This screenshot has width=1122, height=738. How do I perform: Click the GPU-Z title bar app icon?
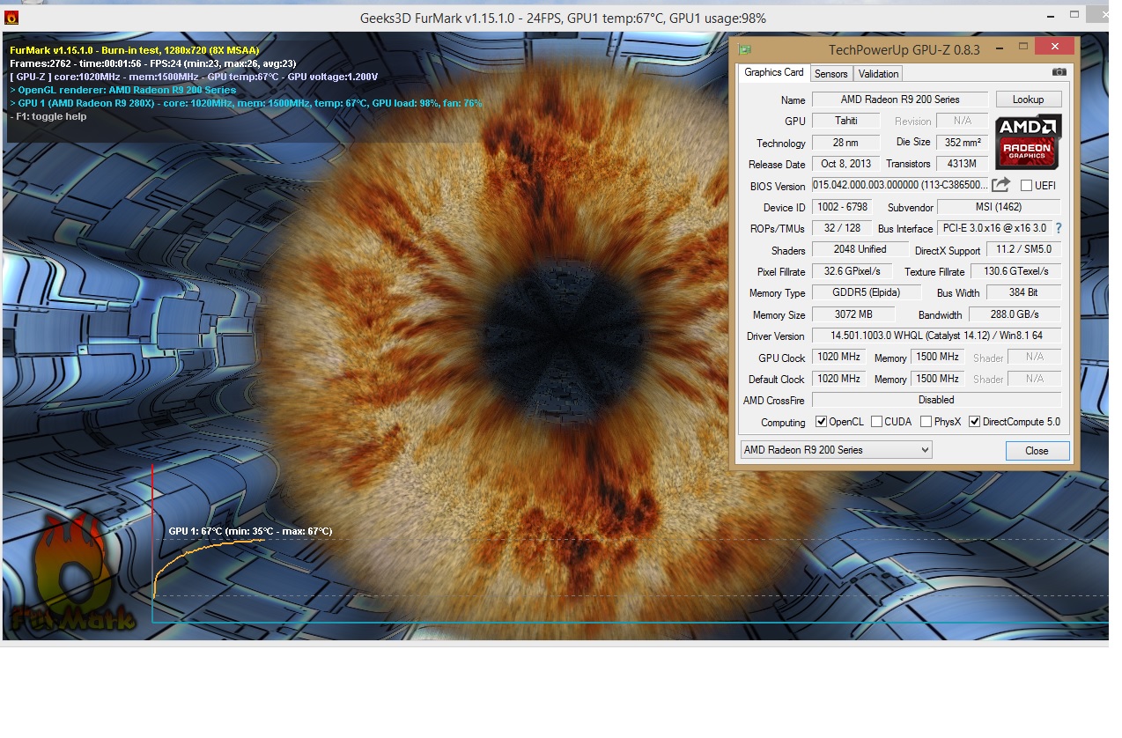tap(745, 49)
